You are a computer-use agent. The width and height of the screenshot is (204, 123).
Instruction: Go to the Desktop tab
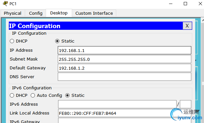pyautogui.click(x=59, y=13)
